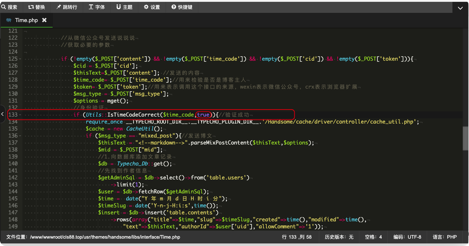Select the Time.php tab
The height and width of the screenshot is (246, 469).
click(x=26, y=20)
